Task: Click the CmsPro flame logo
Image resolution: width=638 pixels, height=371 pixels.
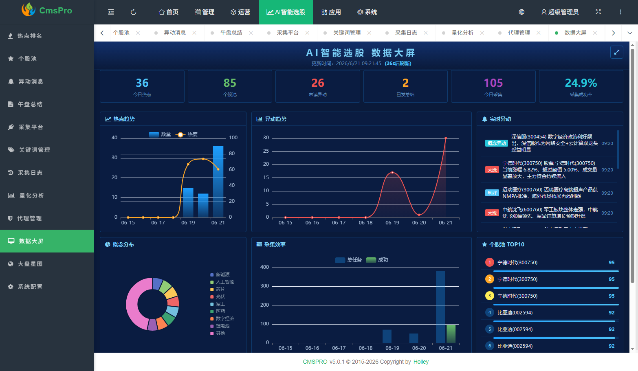Action: tap(28, 10)
